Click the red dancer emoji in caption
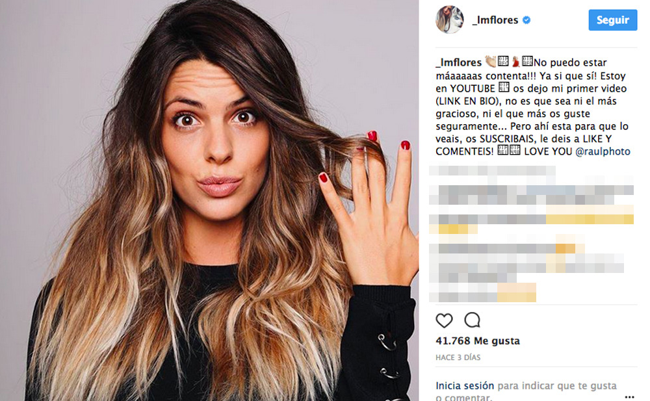Viewport: 650px width, 401px height. pyautogui.click(x=515, y=62)
